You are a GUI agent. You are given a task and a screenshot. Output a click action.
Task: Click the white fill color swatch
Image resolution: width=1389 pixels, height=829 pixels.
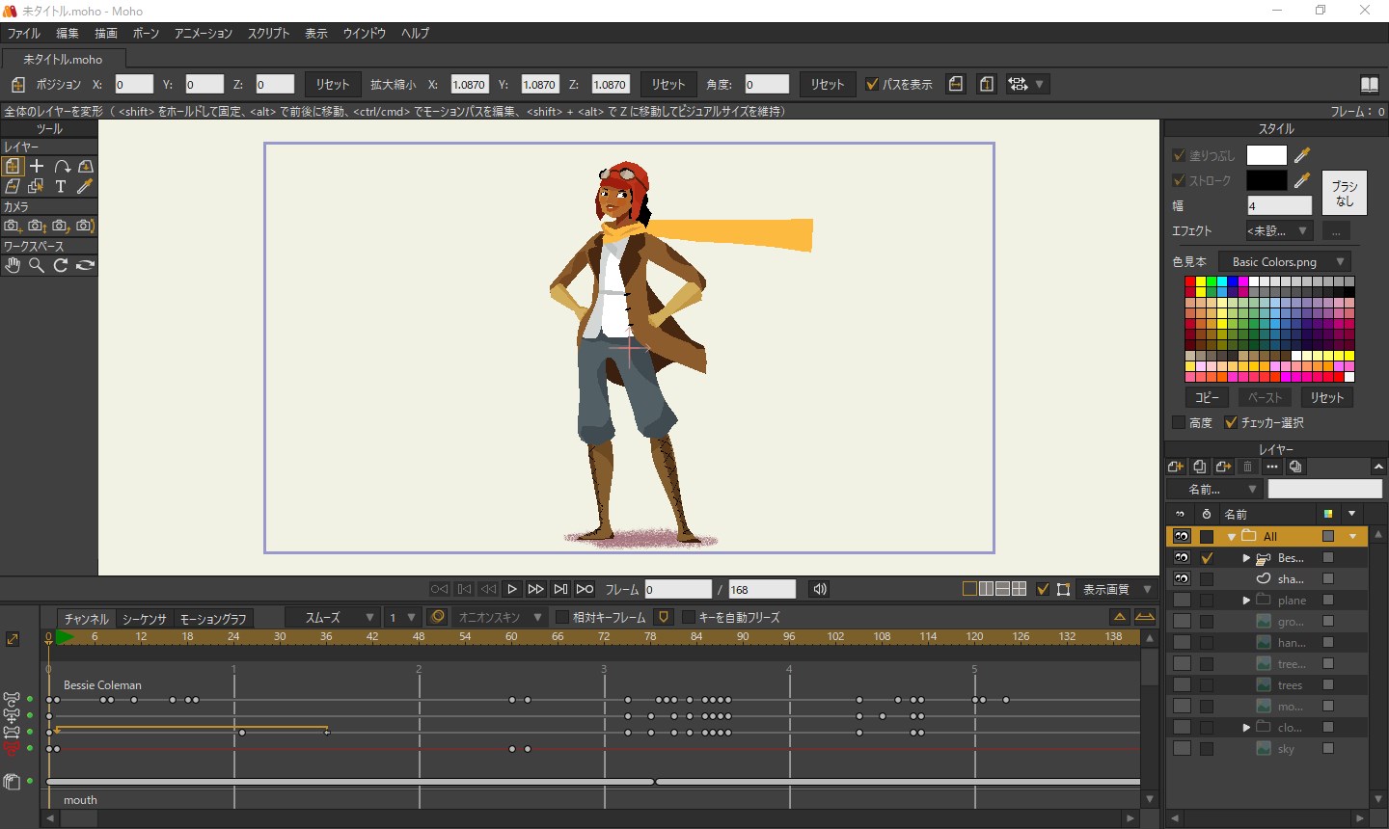click(x=1266, y=155)
